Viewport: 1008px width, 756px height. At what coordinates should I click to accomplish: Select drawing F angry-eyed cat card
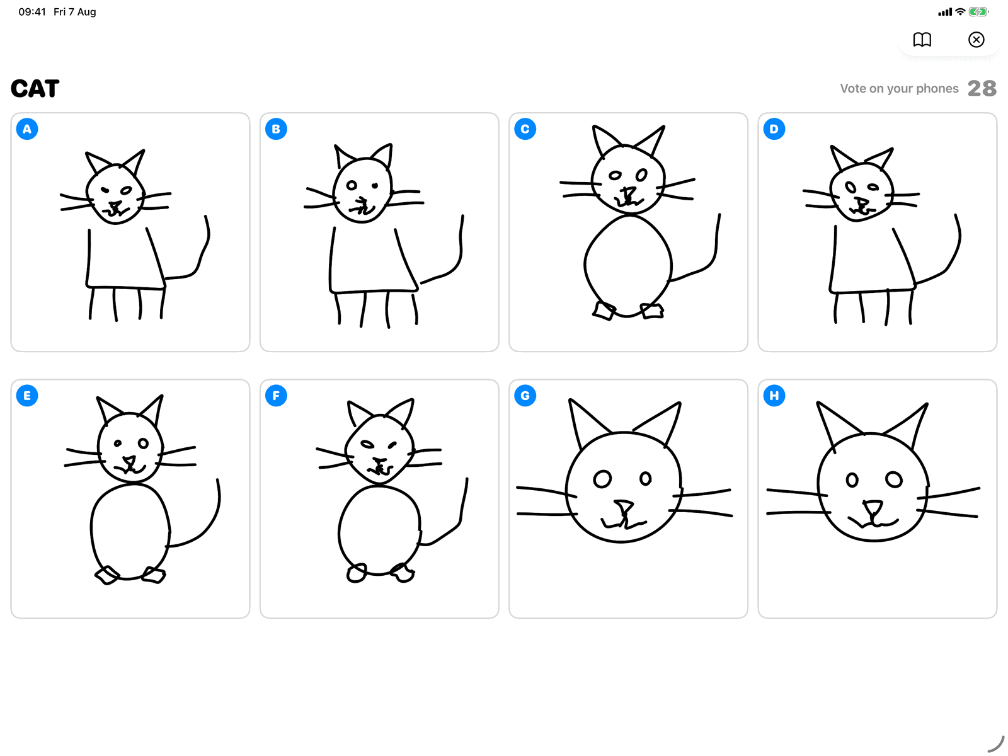(x=379, y=499)
